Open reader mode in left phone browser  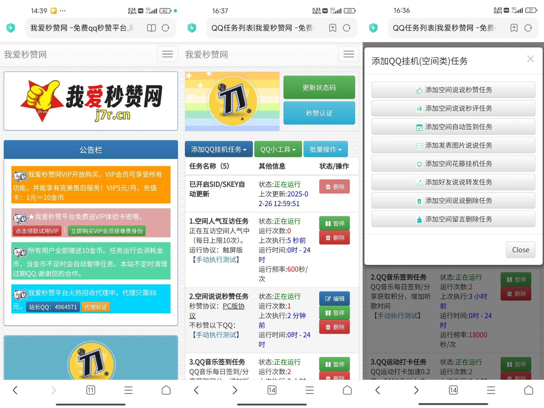tap(151, 28)
